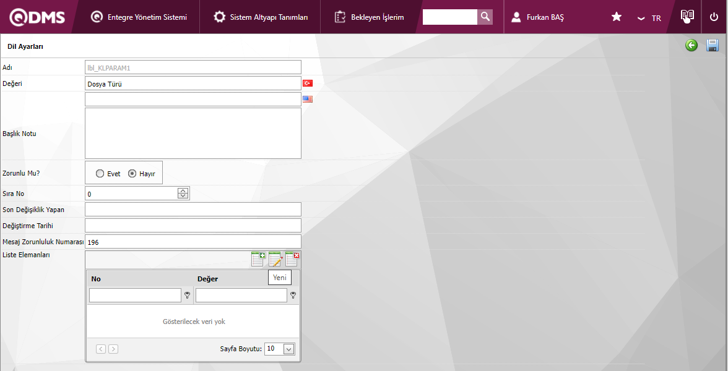Open Entegre Yönetim Sistemi menu

click(139, 17)
